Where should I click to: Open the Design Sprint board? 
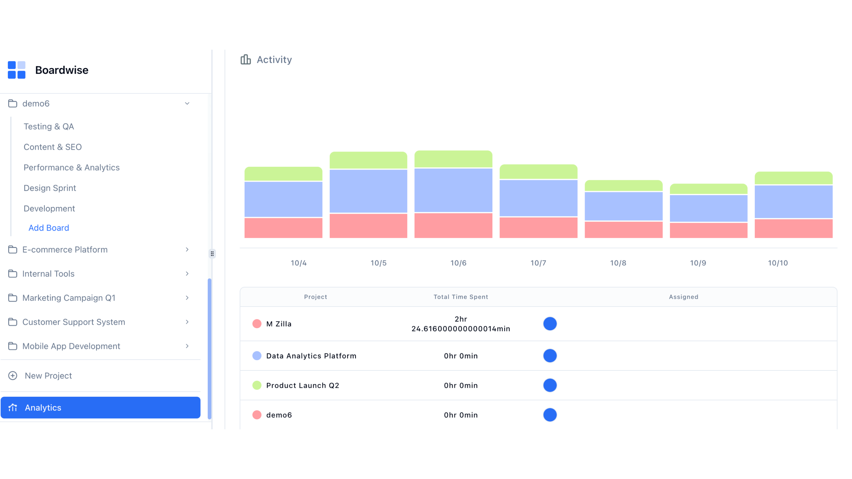(x=50, y=188)
